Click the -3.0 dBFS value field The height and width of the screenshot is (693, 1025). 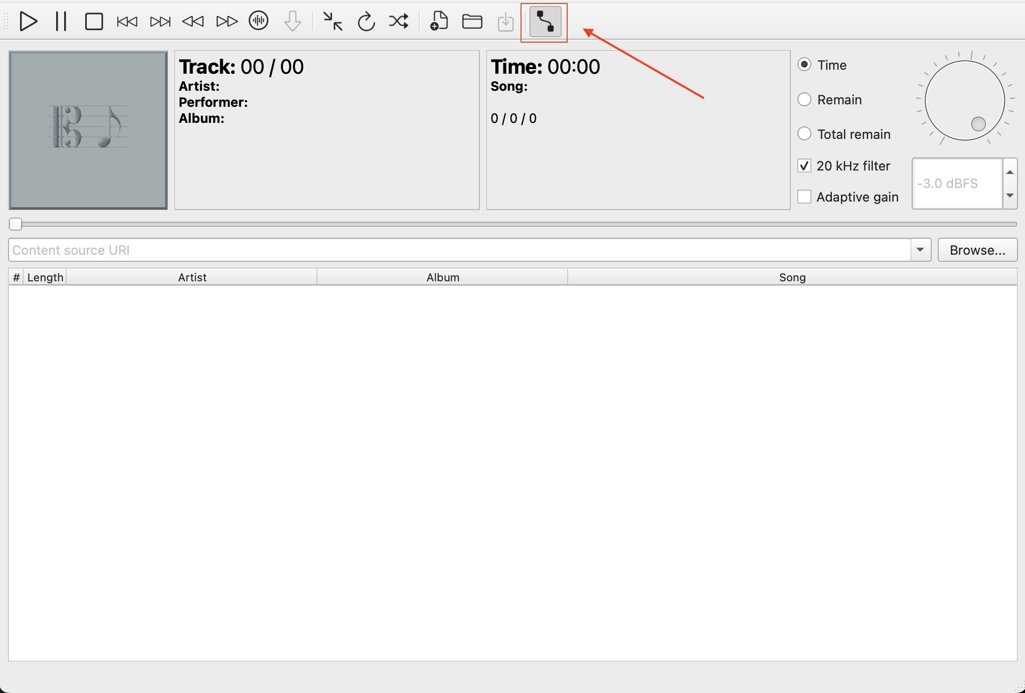tap(957, 184)
